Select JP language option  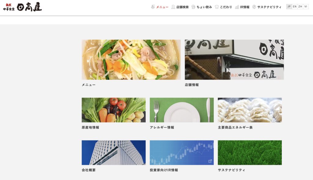289,7
